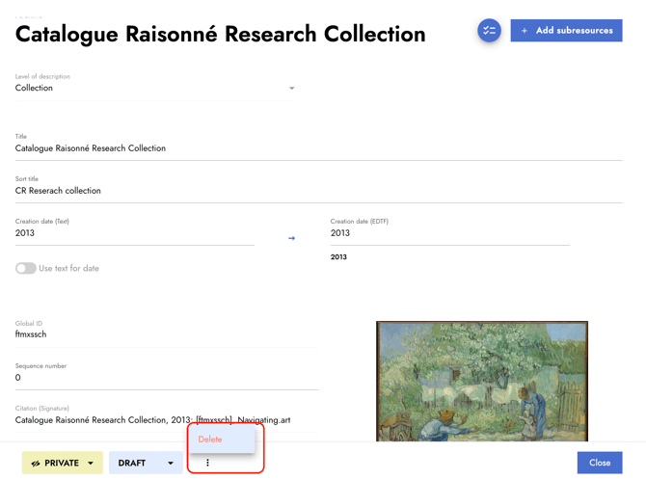This screenshot has height=479, width=646.
Task: Select Delete from the popup menu
Action: coord(210,439)
